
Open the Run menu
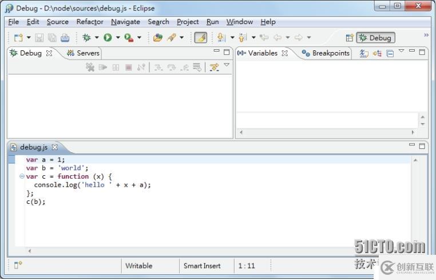tap(212, 22)
